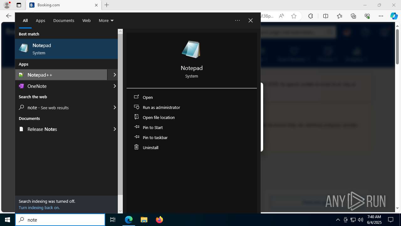Open search panel options ellipsis
This screenshot has width=401, height=226.
(237, 20)
